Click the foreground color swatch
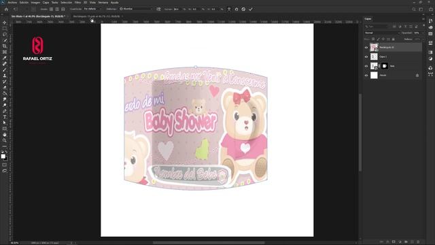435x245 pixels. (3, 157)
